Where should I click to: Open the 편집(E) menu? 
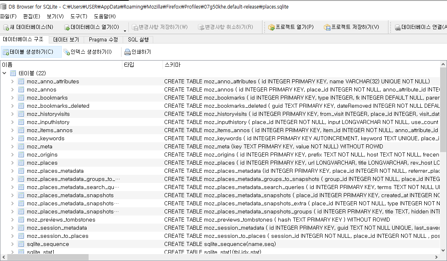click(x=32, y=16)
